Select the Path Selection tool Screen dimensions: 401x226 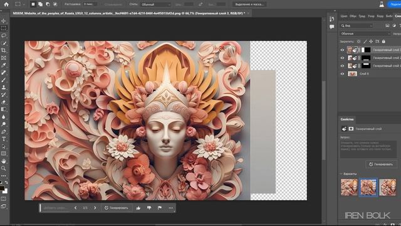(x=4, y=146)
